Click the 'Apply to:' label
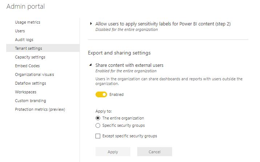The height and width of the screenshot is (162, 260). 103,111
